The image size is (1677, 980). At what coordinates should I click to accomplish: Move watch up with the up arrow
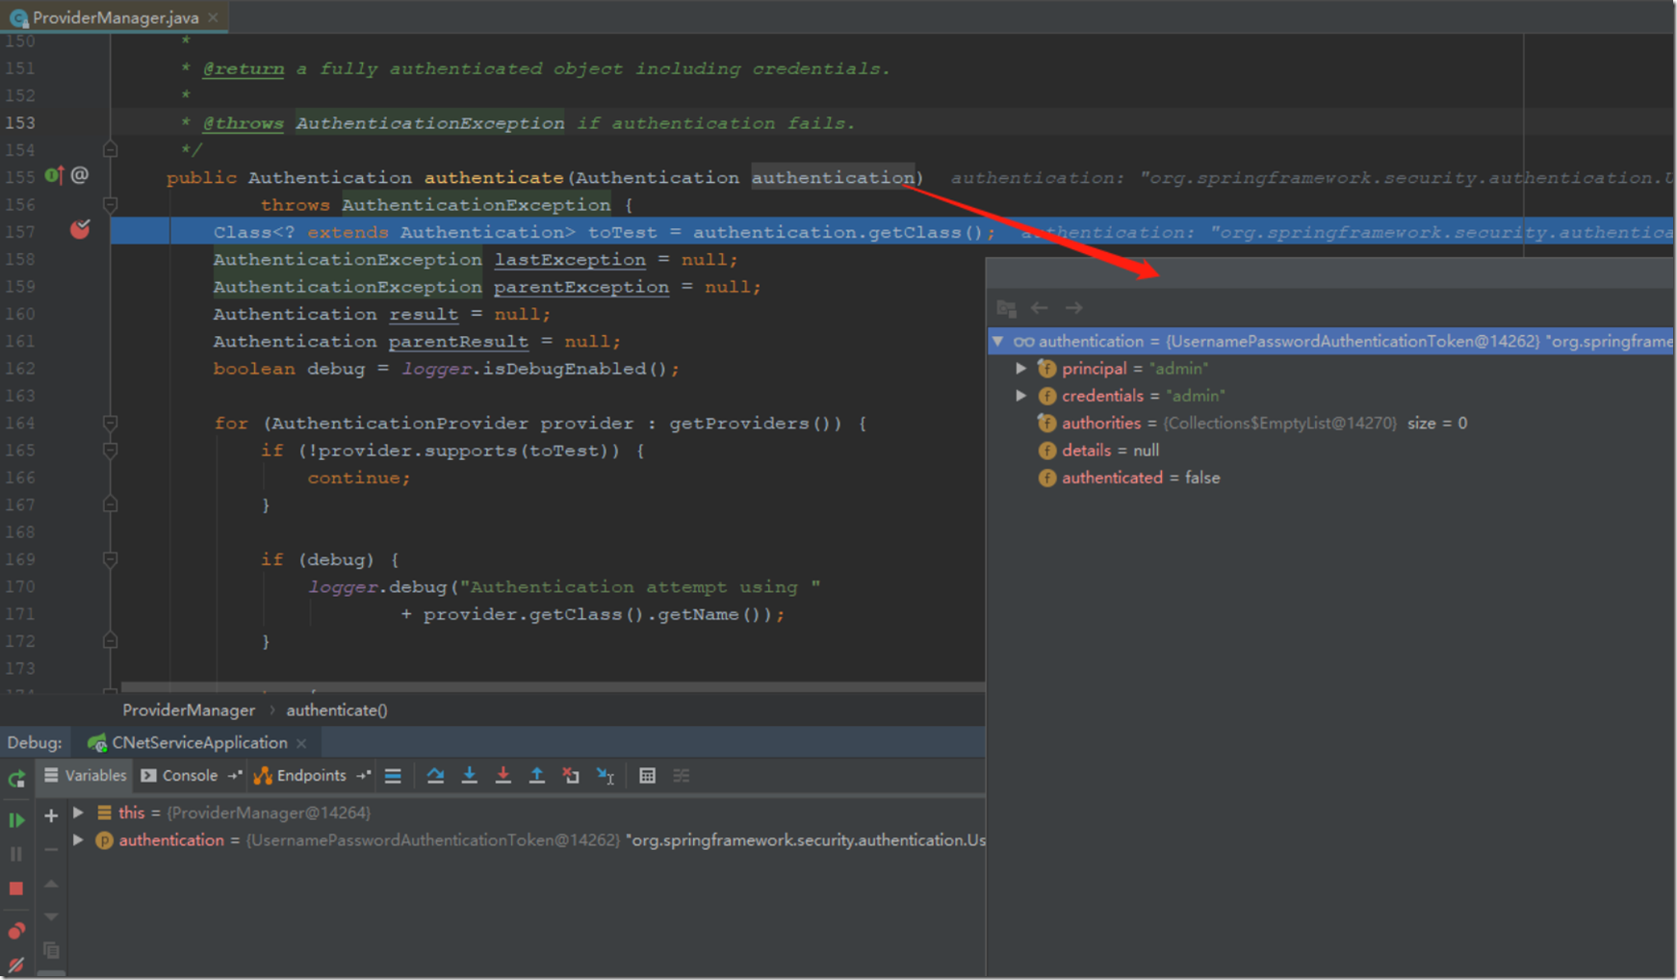pyautogui.click(x=51, y=884)
